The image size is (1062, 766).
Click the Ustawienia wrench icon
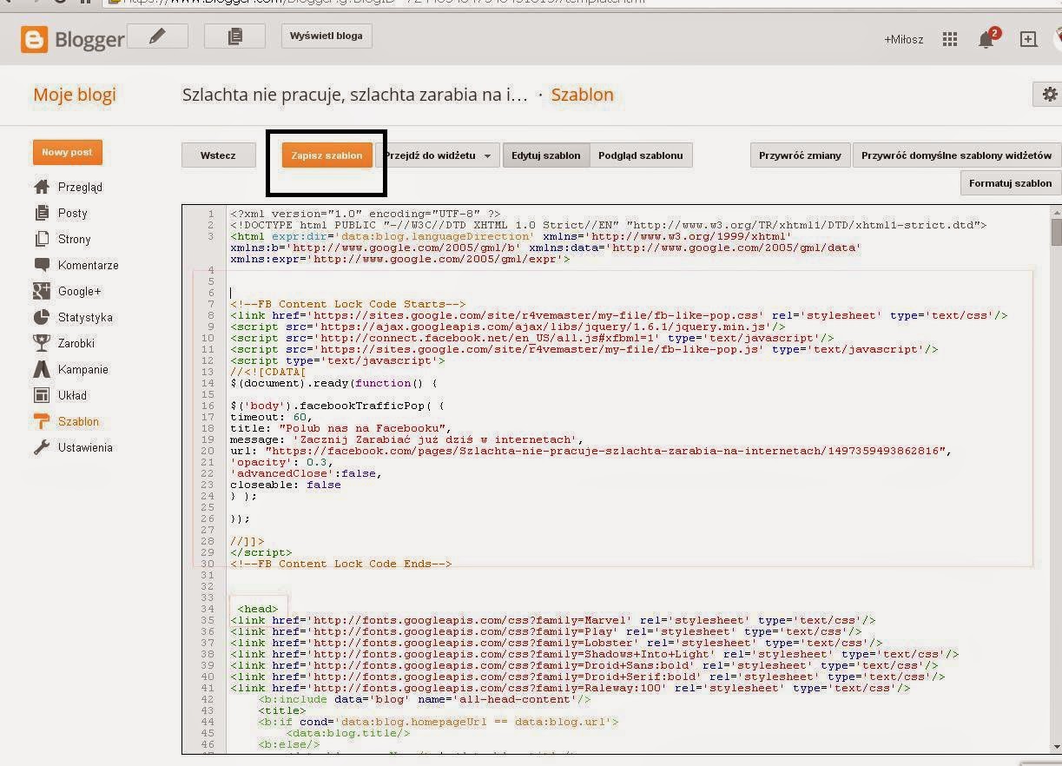pos(42,447)
